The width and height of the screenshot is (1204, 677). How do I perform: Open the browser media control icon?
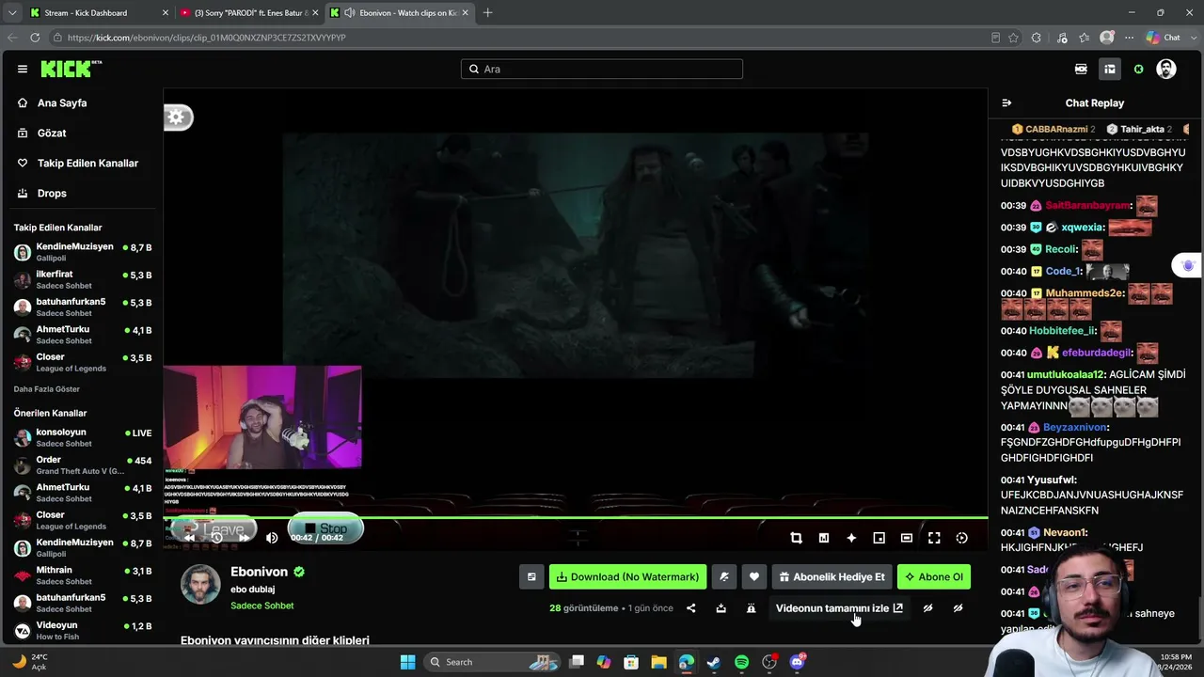pos(1062,38)
